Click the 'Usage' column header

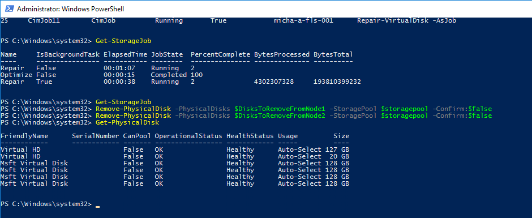pos(288,136)
